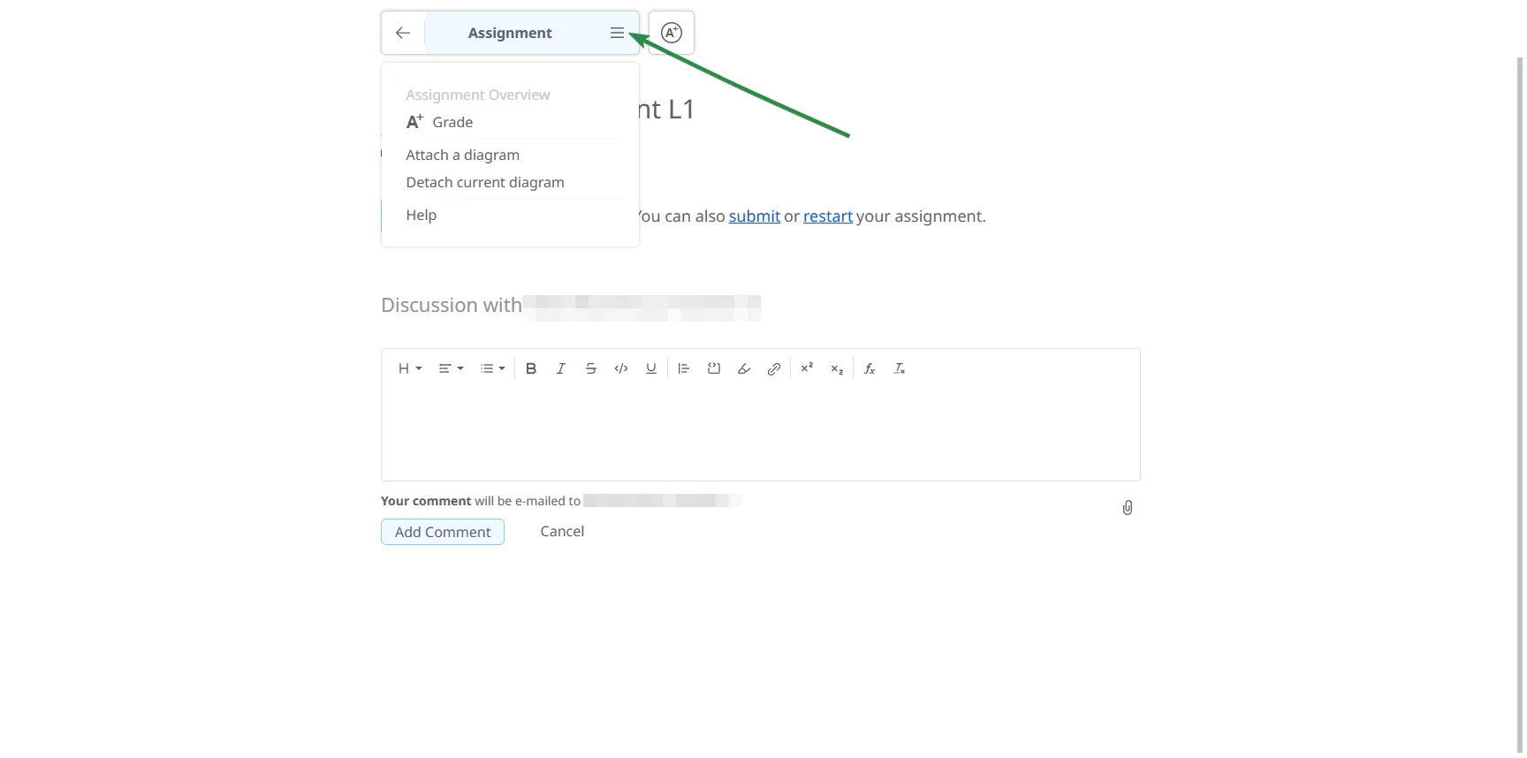
Task: Choose Attach a diagram menu item
Action: click(x=462, y=155)
